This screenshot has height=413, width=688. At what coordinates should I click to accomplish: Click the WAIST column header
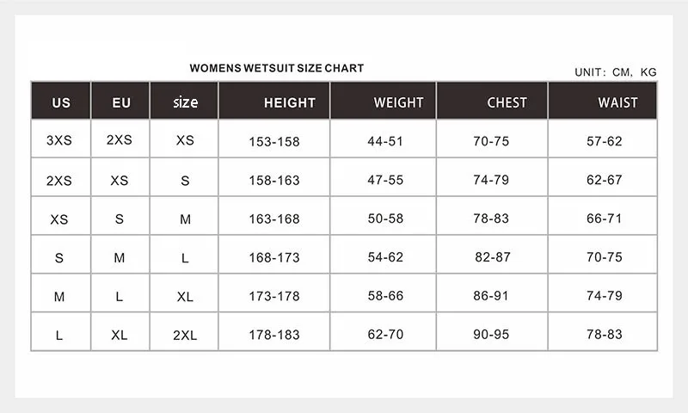pyautogui.click(x=603, y=101)
